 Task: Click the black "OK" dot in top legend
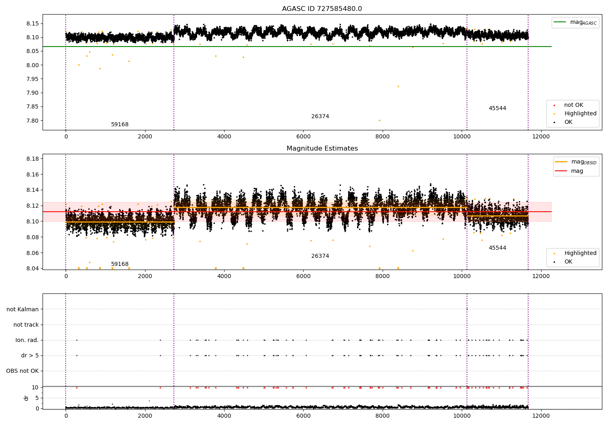[x=554, y=122]
